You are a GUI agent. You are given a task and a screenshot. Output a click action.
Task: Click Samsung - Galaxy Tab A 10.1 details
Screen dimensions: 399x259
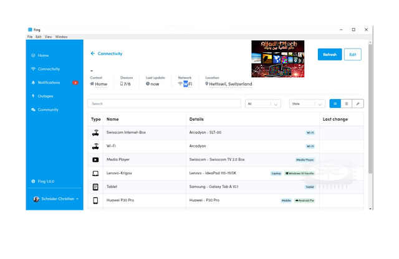point(214,187)
